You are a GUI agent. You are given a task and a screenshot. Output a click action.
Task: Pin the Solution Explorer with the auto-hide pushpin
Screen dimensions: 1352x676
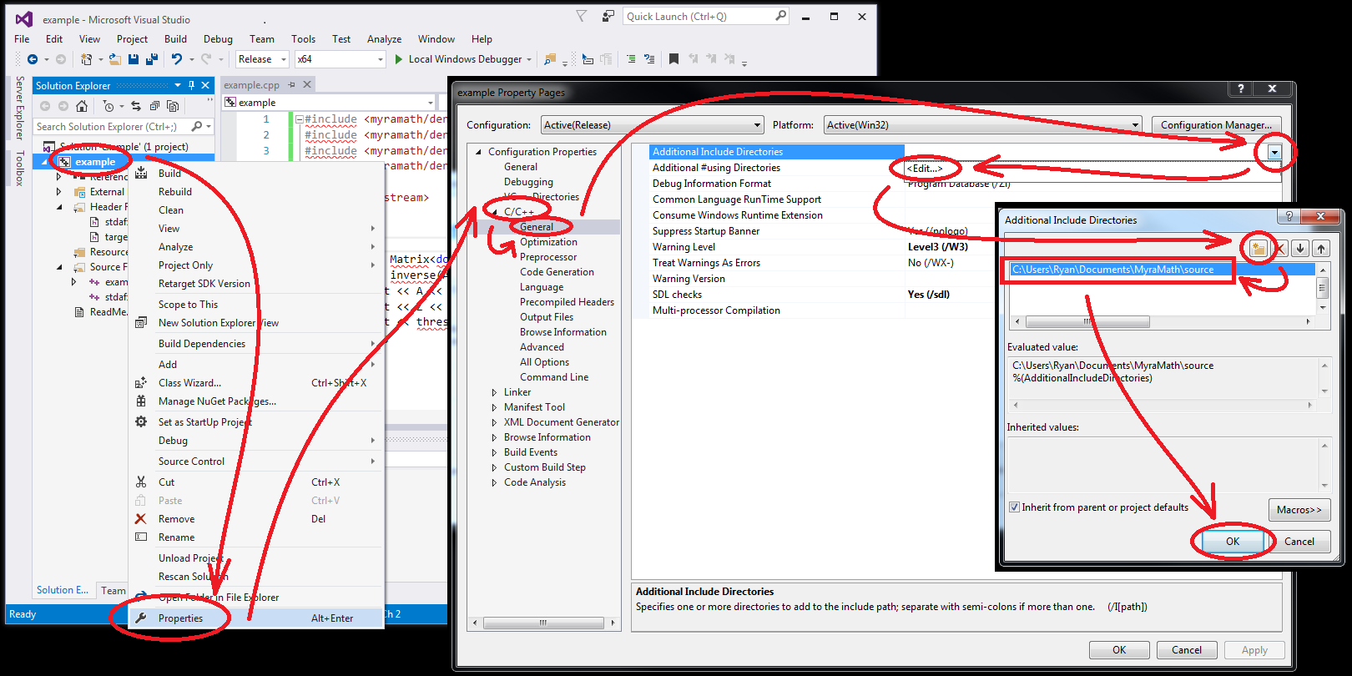(191, 85)
